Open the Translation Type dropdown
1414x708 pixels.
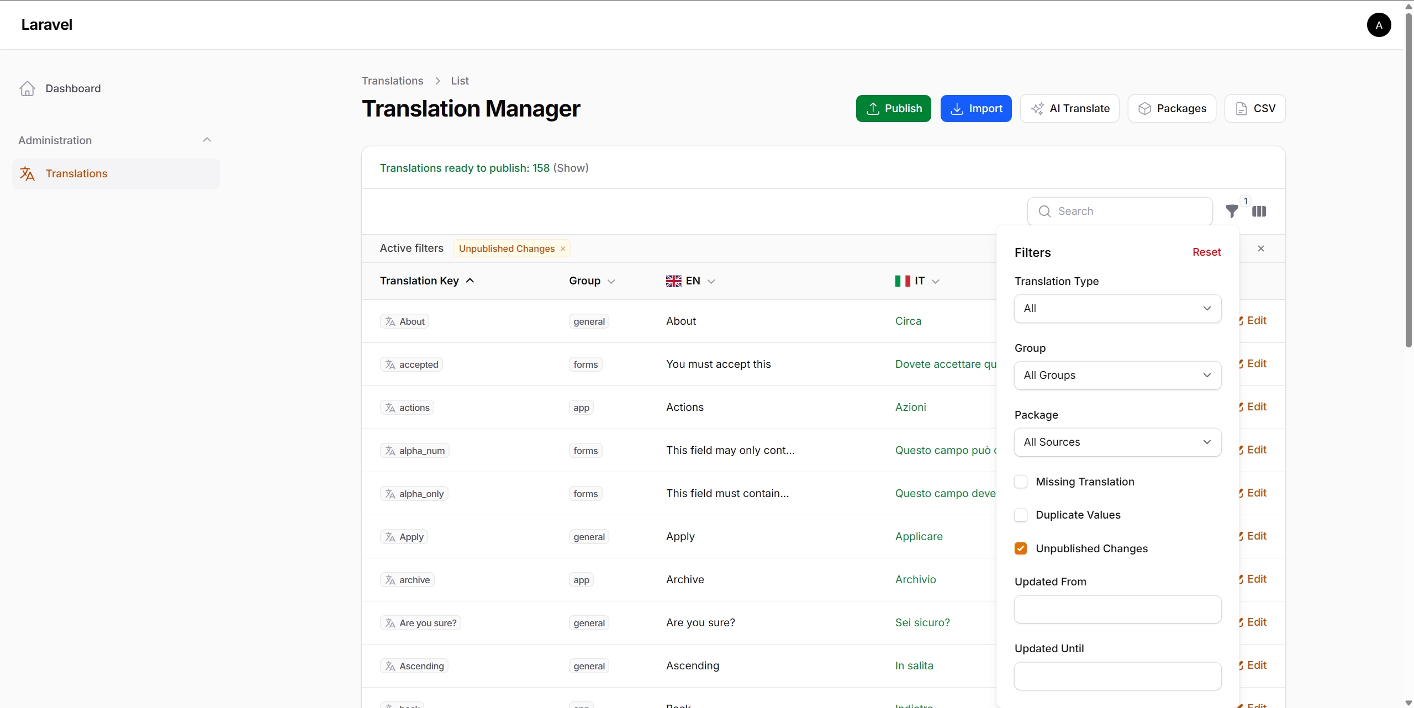point(1117,308)
